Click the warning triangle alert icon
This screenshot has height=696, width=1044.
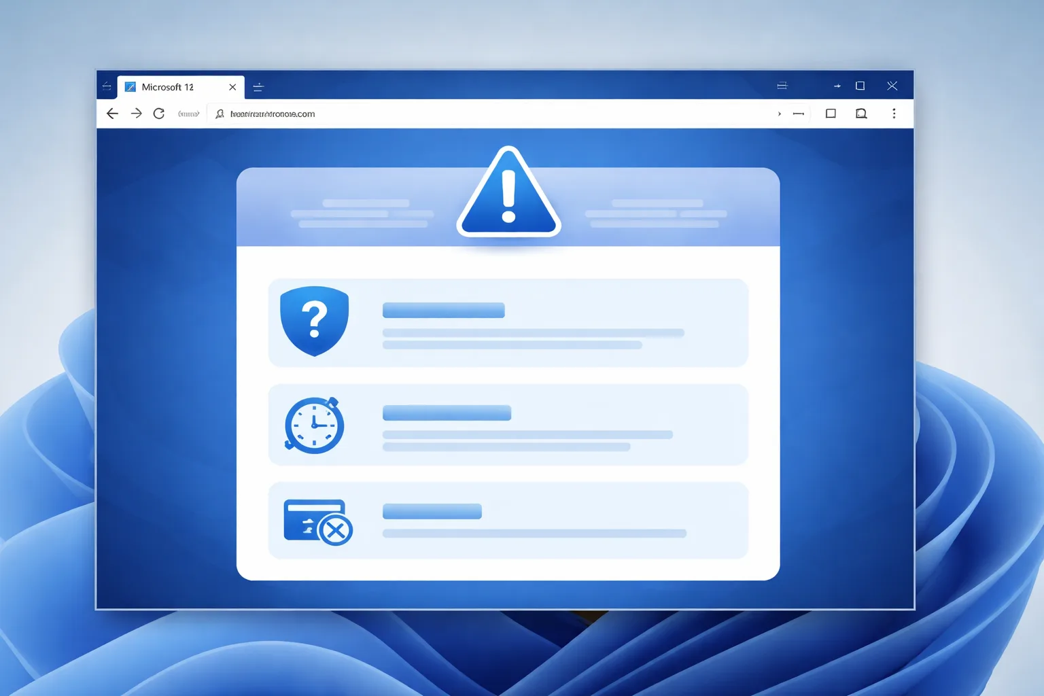tap(508, 192)
